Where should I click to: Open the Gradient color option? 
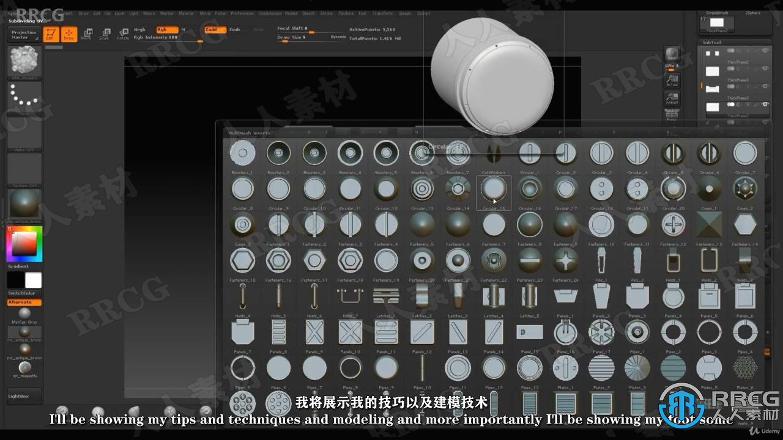click(x=18, y=266)
